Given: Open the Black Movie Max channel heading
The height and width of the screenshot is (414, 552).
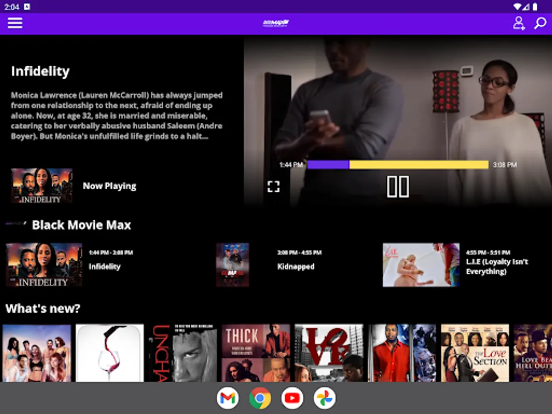Looking at the screenshot, I should pos(81,225).
